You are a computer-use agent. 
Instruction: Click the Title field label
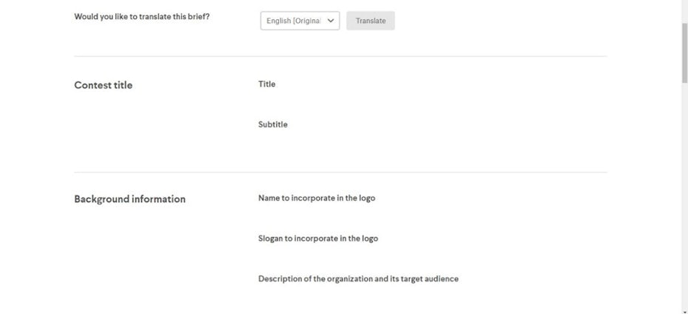tap(266, 84)
